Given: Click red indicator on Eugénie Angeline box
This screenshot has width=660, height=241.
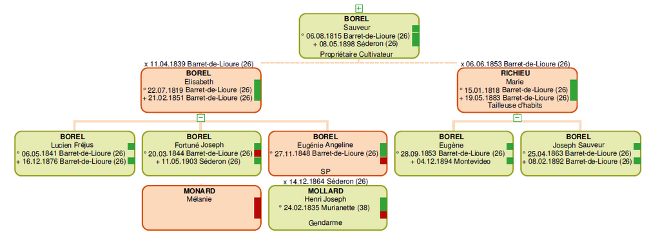Looking at the screenshot, I should click(x=383, y=160).
